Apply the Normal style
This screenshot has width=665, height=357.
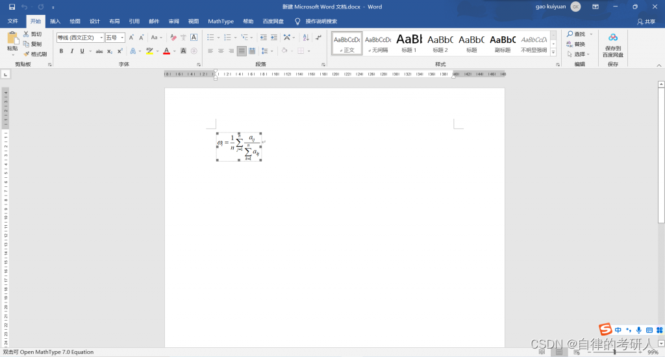347,43
